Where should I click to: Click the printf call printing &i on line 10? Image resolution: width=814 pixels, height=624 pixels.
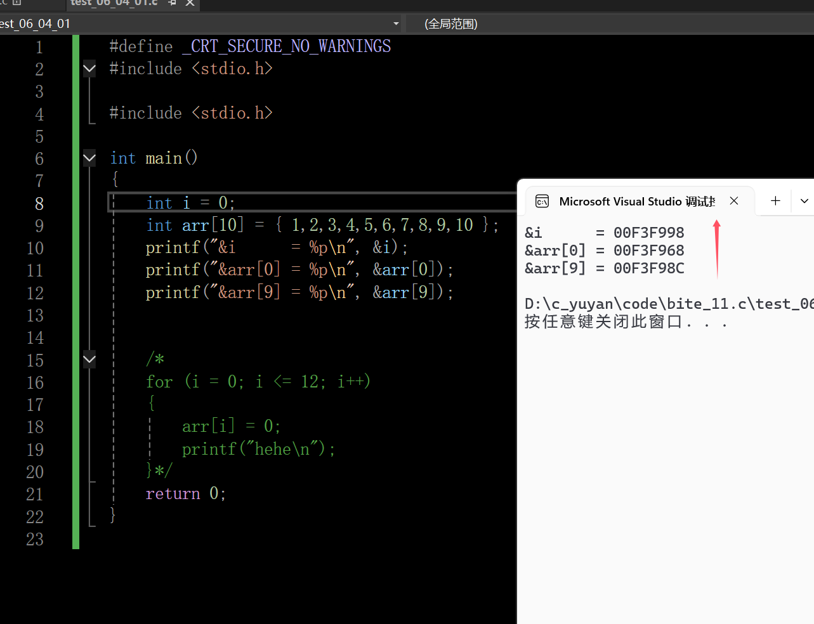point(277,247)
